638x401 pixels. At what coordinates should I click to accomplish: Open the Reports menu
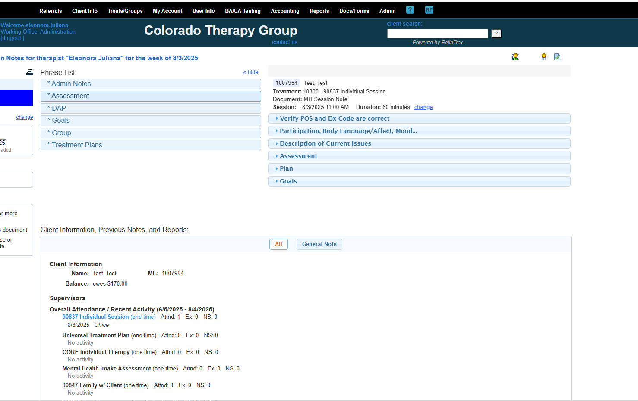(x=319, y=11)
